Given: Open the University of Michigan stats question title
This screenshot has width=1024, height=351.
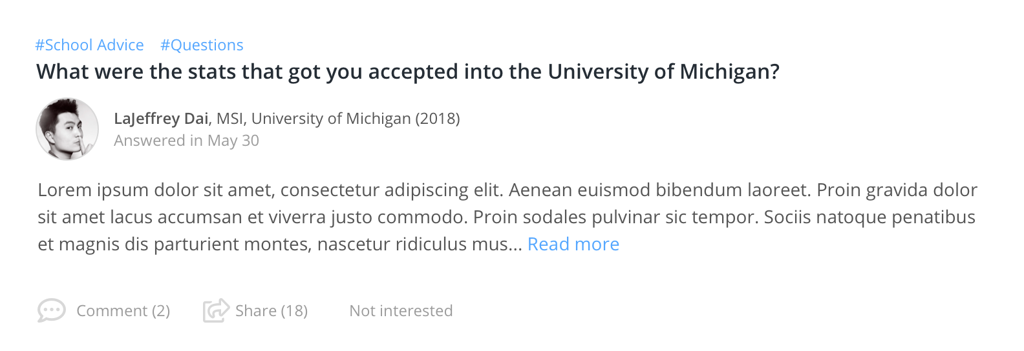Looking at the screenshot, I should (x=407, y=72).
